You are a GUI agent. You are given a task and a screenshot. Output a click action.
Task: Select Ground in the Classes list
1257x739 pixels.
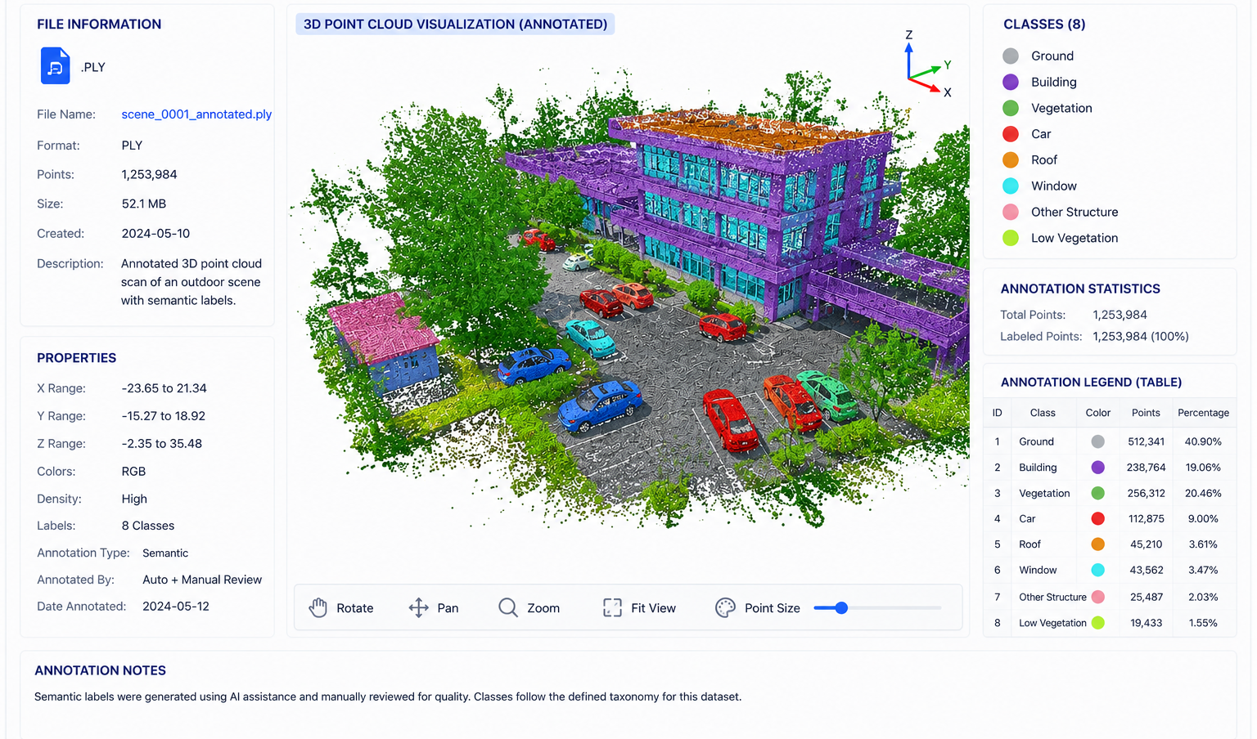tap(1052, 56)
